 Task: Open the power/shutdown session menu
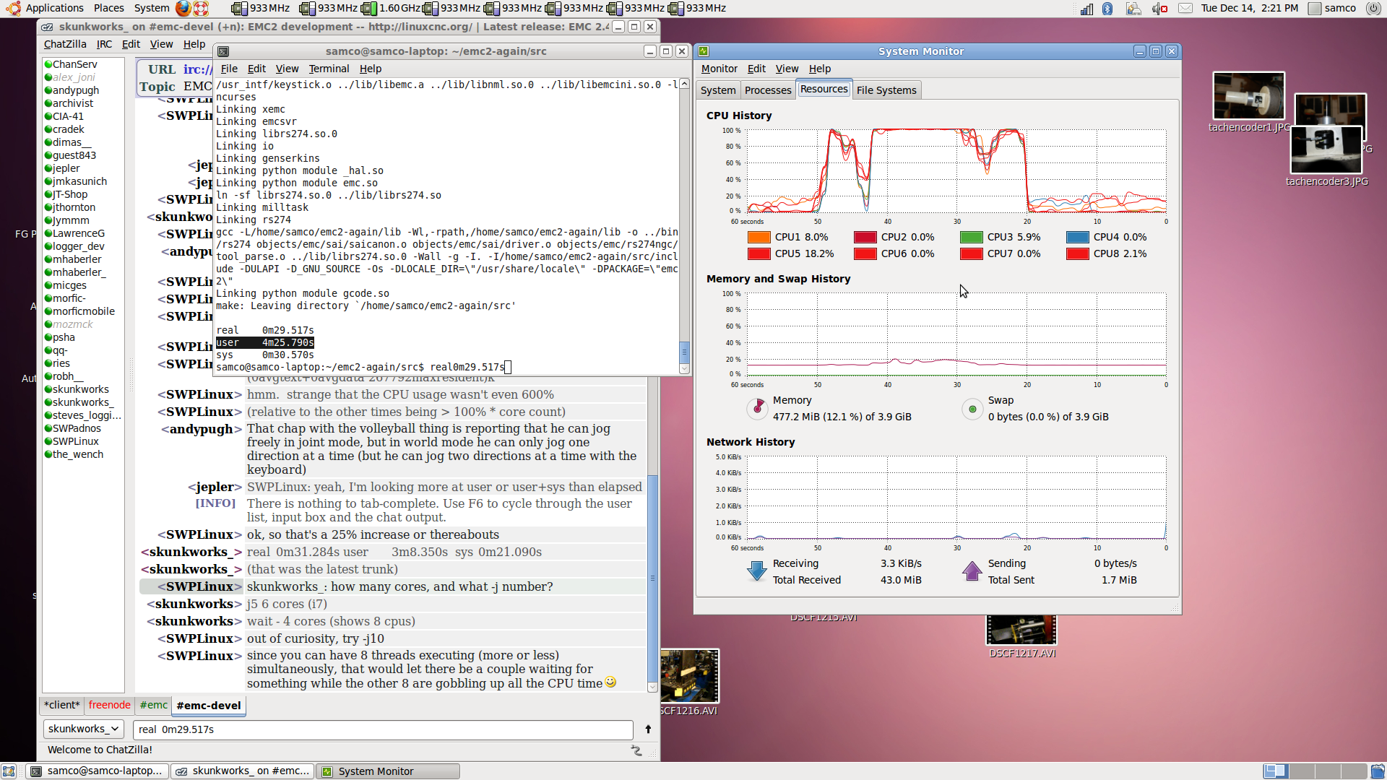coord(1373,9)
